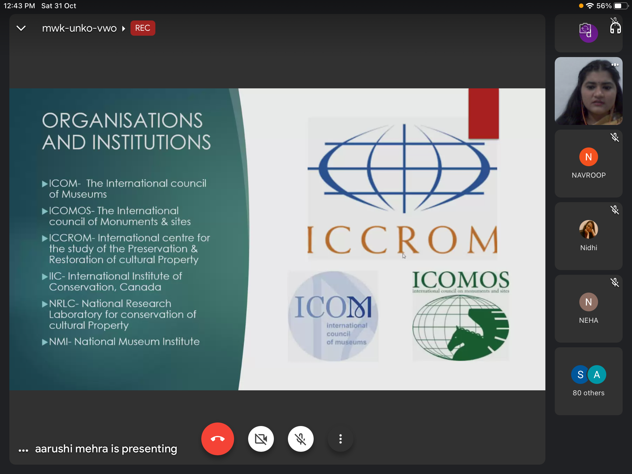Open options dots on presenter video tile
Image resolution: width=632 pixels, height=474 pixels.
pos(615,65)
